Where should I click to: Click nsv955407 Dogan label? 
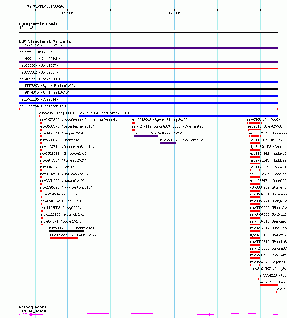point(269,262)
